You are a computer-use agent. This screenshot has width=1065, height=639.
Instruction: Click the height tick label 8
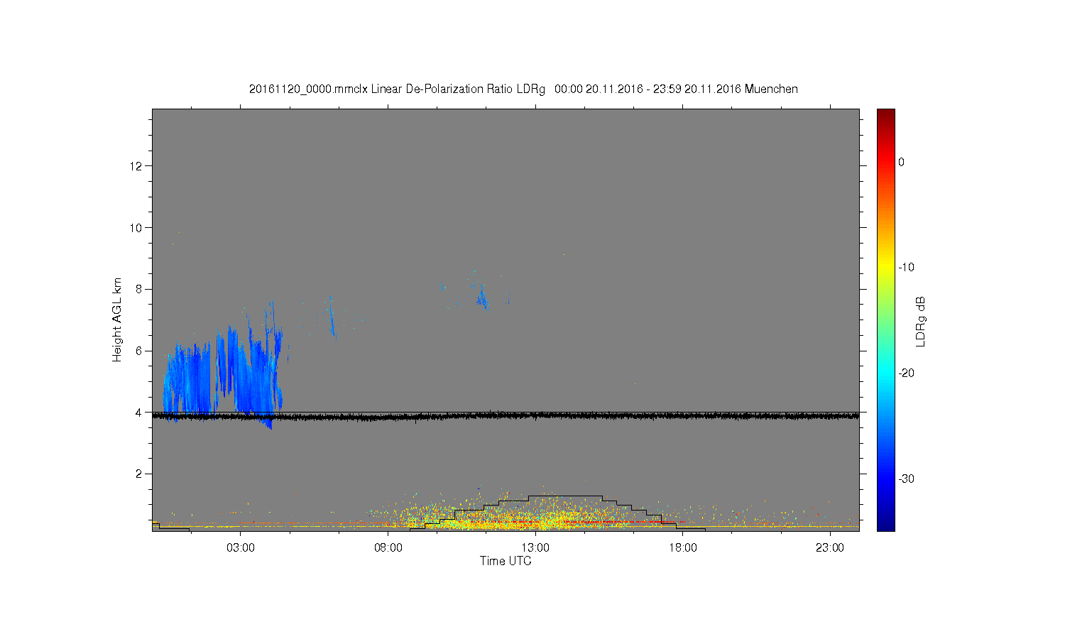[140, 289]
